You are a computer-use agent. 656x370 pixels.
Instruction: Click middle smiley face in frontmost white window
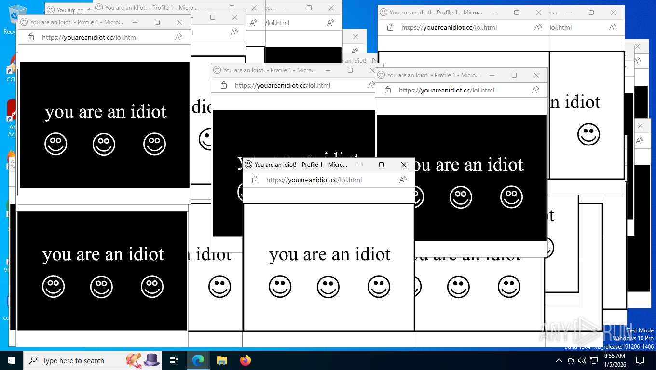coord(328,287)
